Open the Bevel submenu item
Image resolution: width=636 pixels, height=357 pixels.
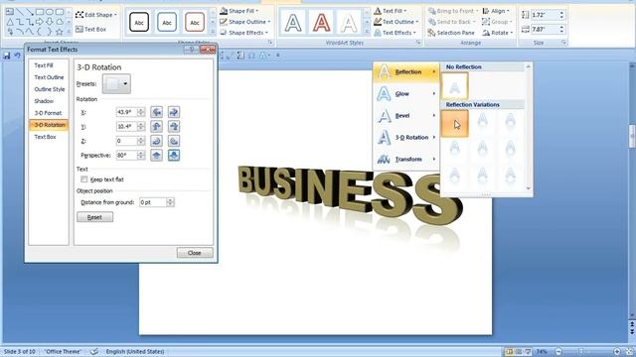tap(406, 116)
